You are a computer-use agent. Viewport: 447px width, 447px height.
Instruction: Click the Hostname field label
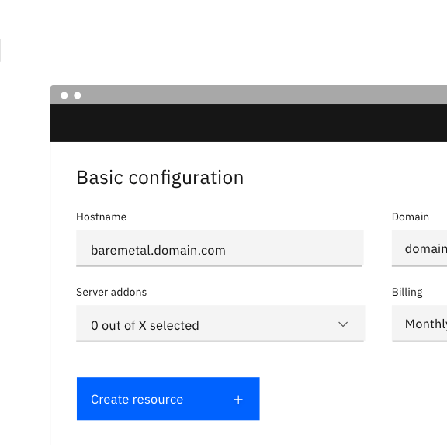tap(101, 217)
